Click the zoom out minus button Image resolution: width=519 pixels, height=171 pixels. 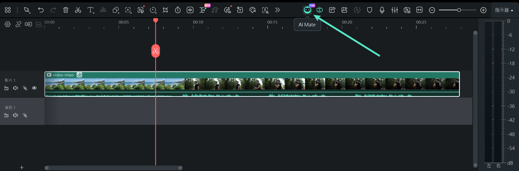(x=432, y=10)
